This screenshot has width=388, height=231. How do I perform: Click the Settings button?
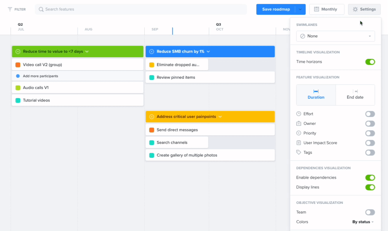coord(364,9)
